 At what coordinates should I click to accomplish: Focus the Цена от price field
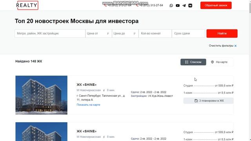(98, 33)
